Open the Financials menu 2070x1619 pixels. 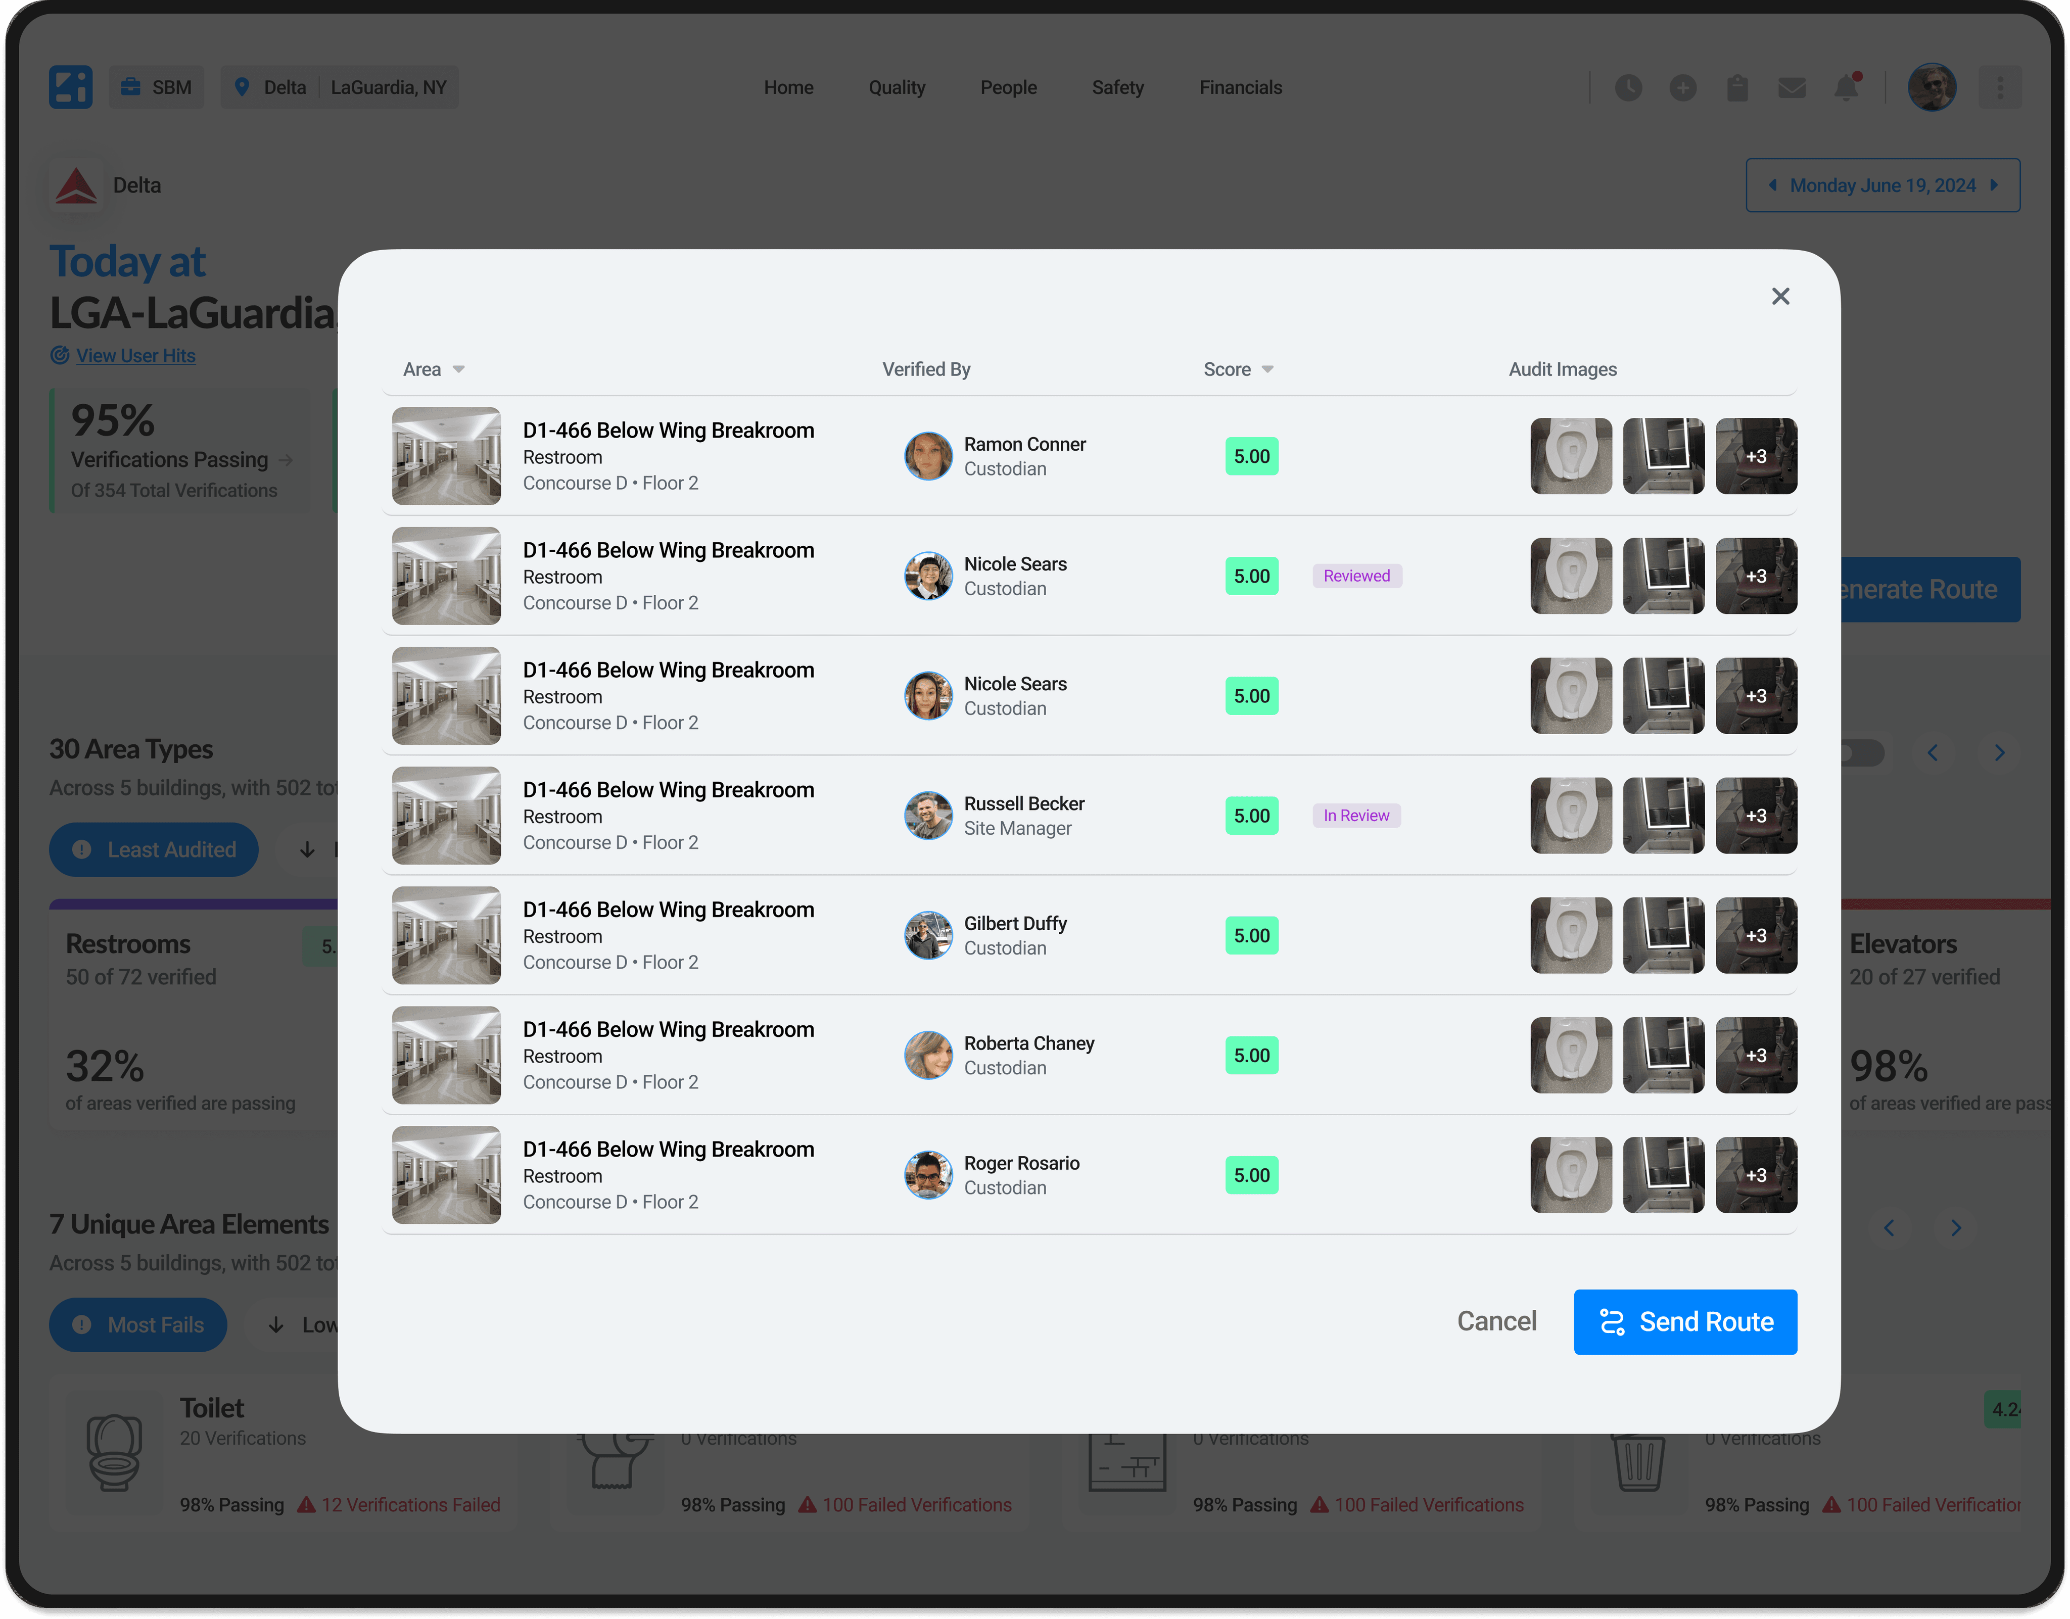pos(1241,87)
